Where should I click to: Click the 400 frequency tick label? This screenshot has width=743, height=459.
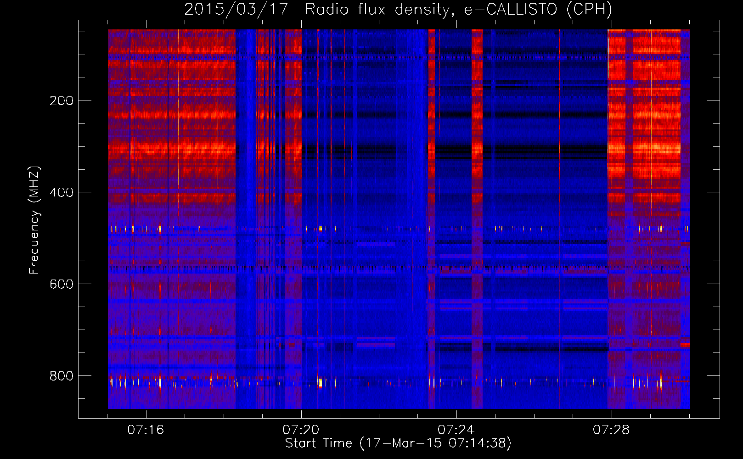pyautogui.click(x=62, y=192)
